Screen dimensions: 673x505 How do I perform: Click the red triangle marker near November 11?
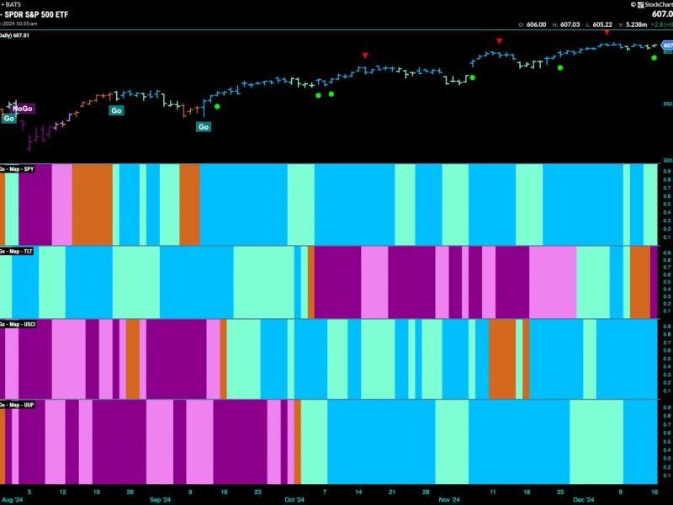point(499,41)
